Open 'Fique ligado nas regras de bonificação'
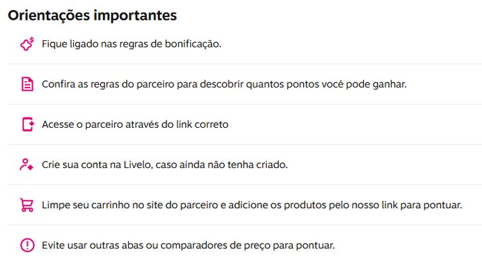This screenshot has width=482, height=270. click(131, 44)
